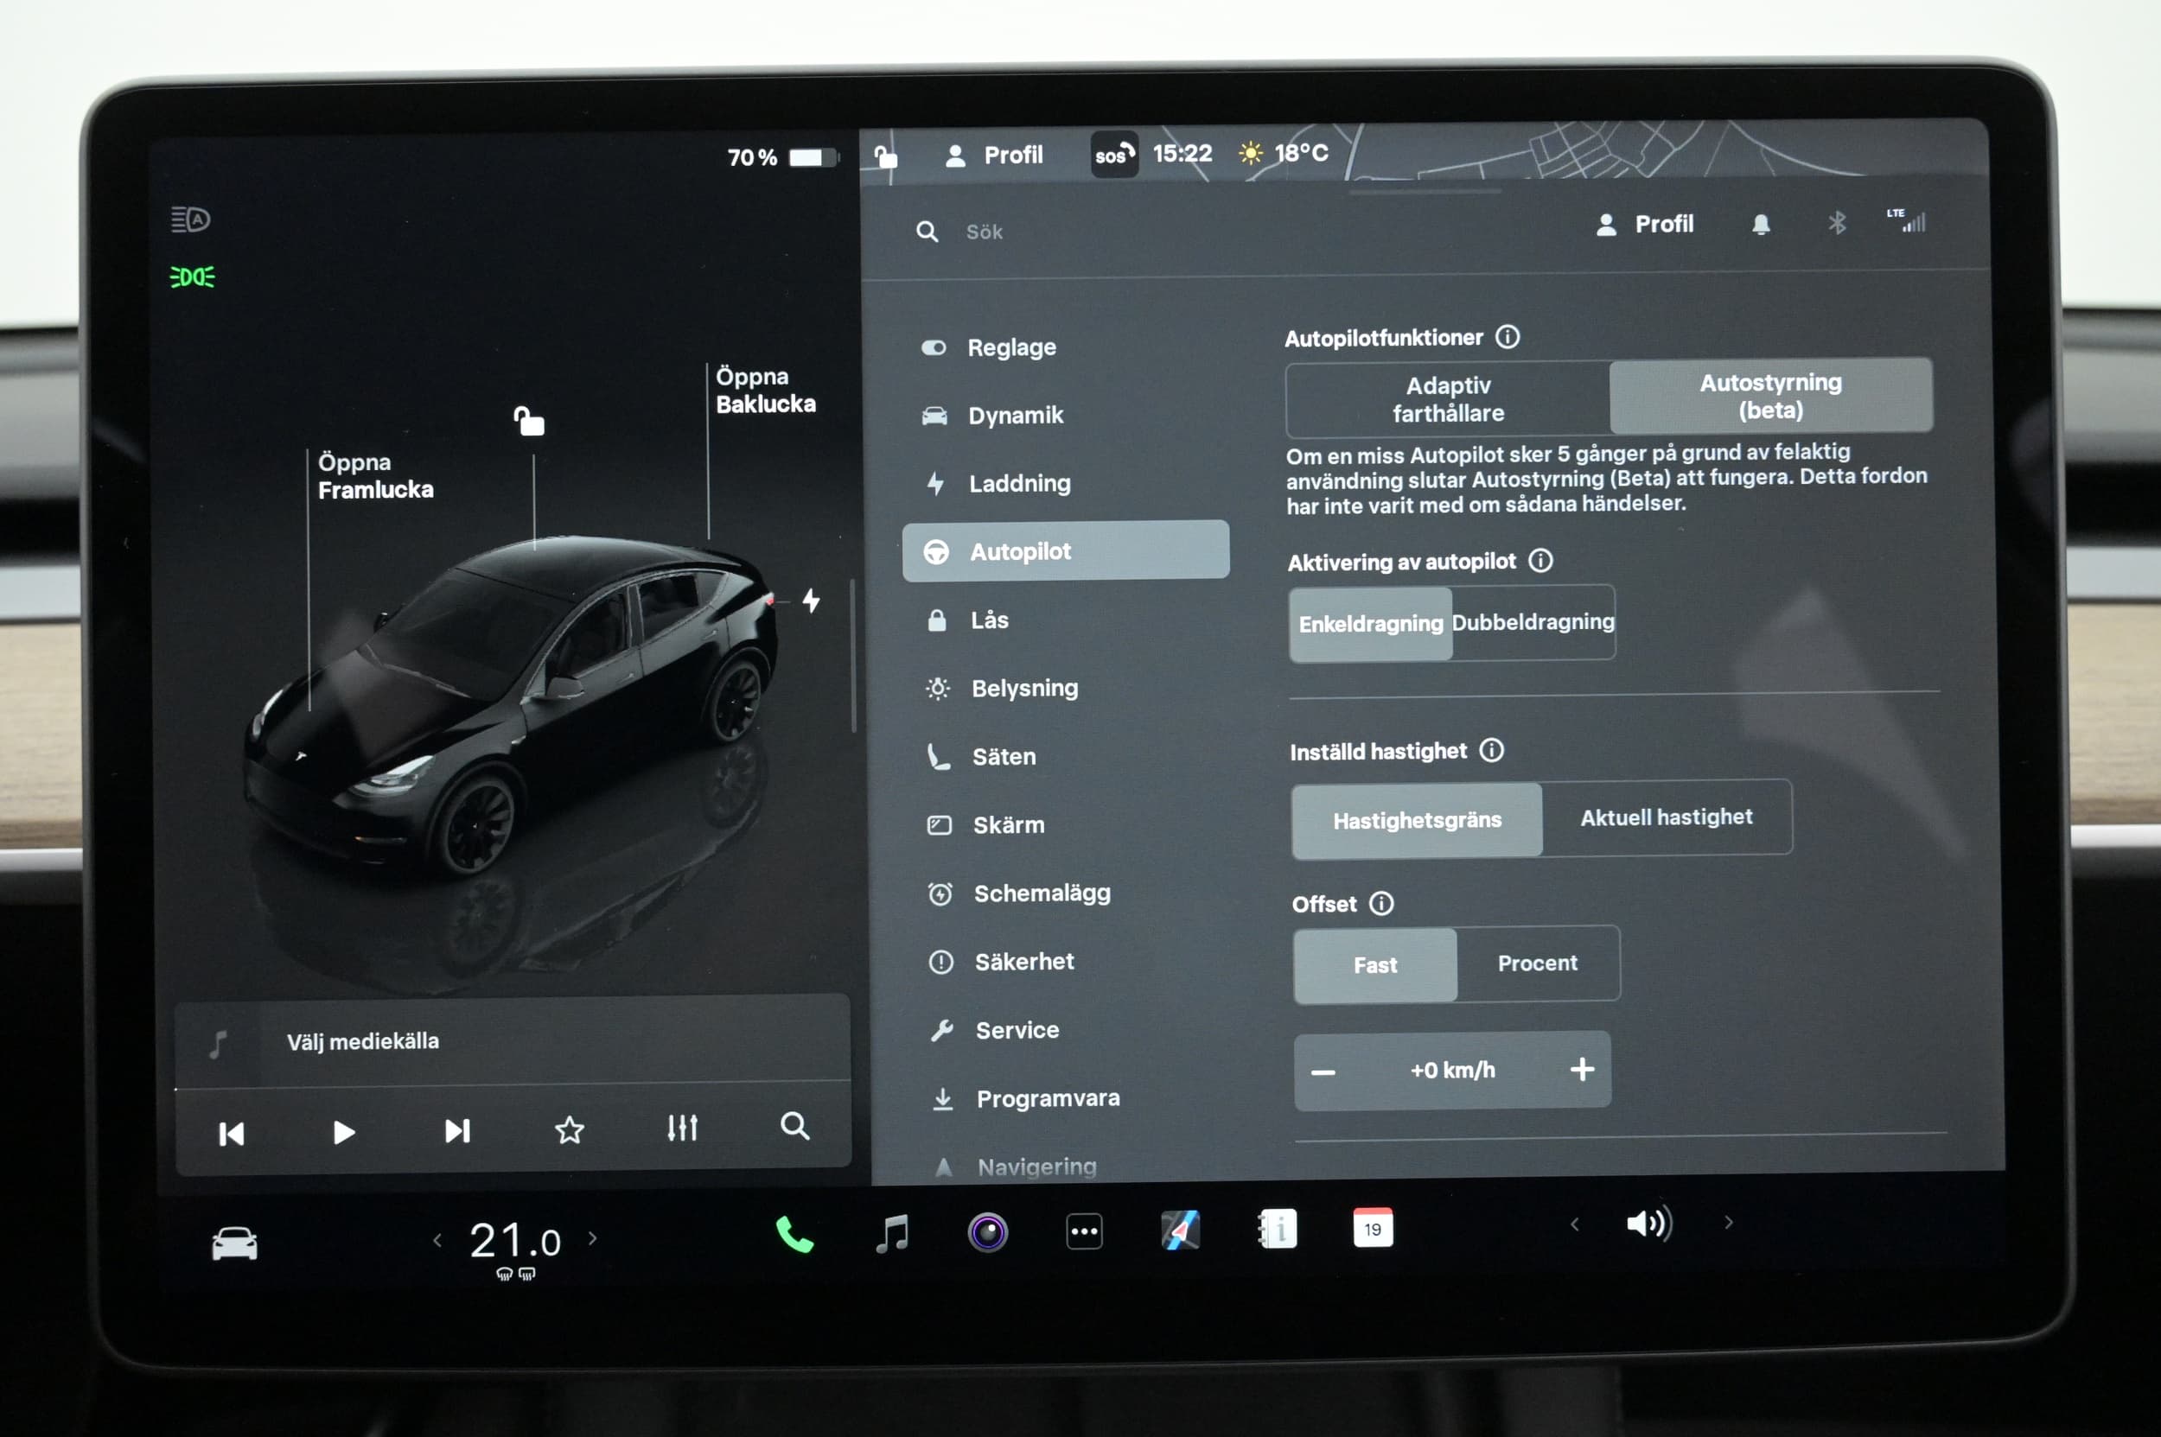This screenshot has width=2161, height=1437.
Task: Increase offset with plus button
Action: (1582, 1069)
